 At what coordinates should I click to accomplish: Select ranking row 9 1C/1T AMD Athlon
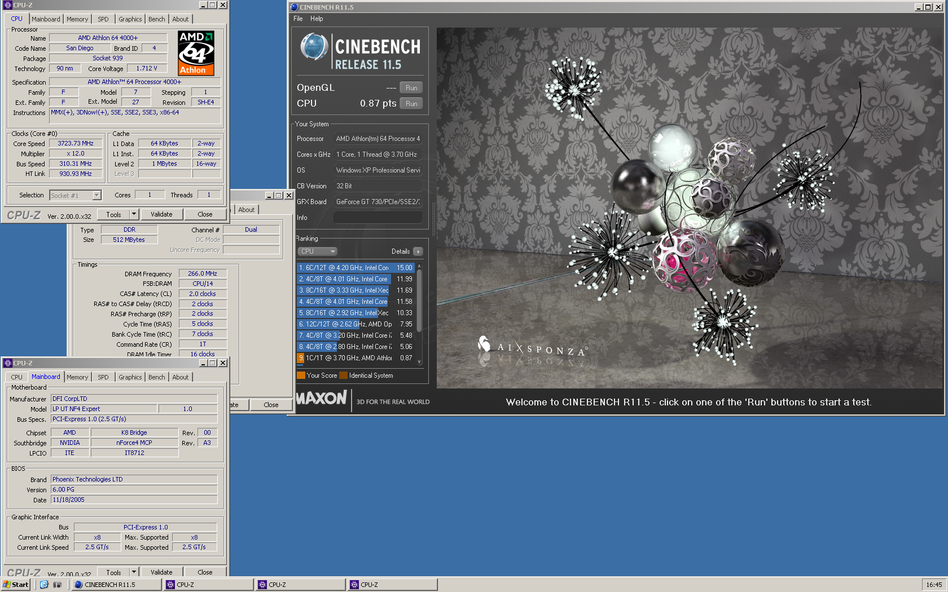[356, 358]
